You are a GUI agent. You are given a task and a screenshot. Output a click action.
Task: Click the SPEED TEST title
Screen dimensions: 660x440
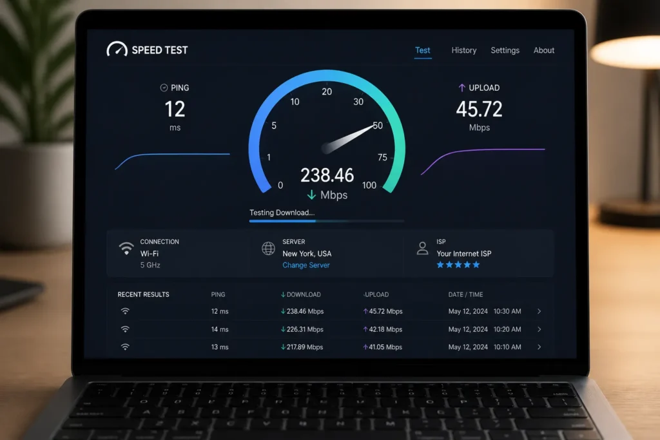coord(160,50)
